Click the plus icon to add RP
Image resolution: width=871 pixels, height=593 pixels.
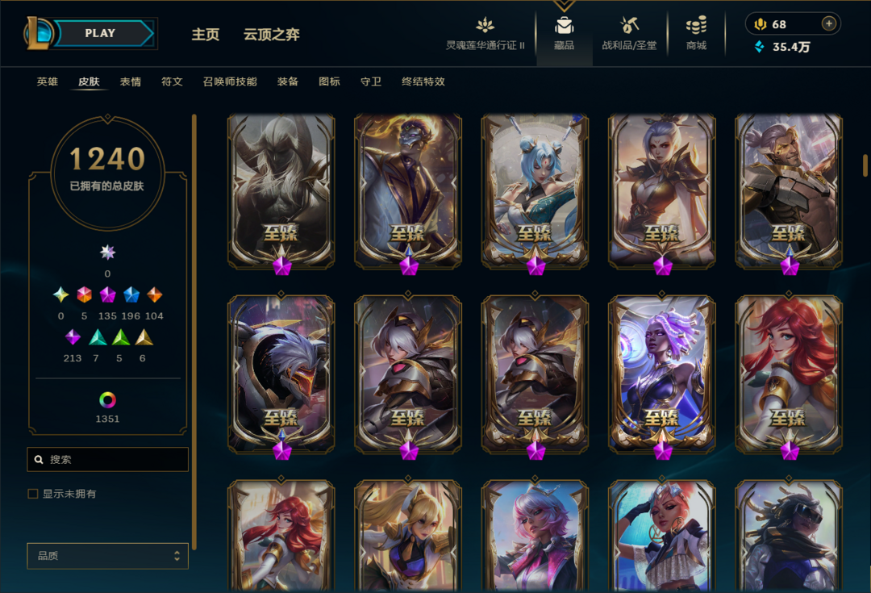coord(829,23)
